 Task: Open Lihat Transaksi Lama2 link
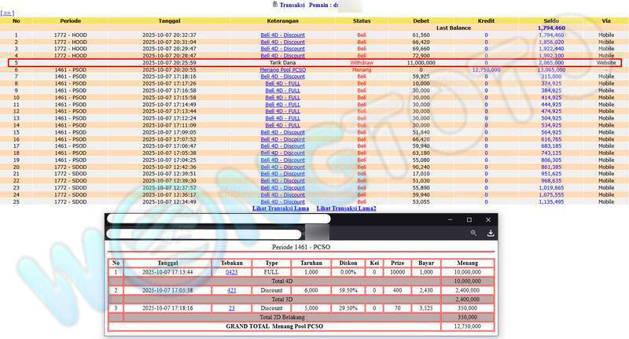346,208
